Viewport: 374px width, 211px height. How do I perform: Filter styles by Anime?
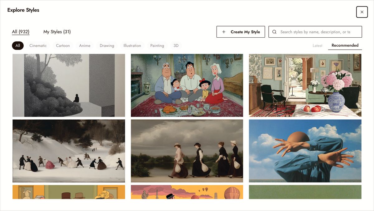85,45
